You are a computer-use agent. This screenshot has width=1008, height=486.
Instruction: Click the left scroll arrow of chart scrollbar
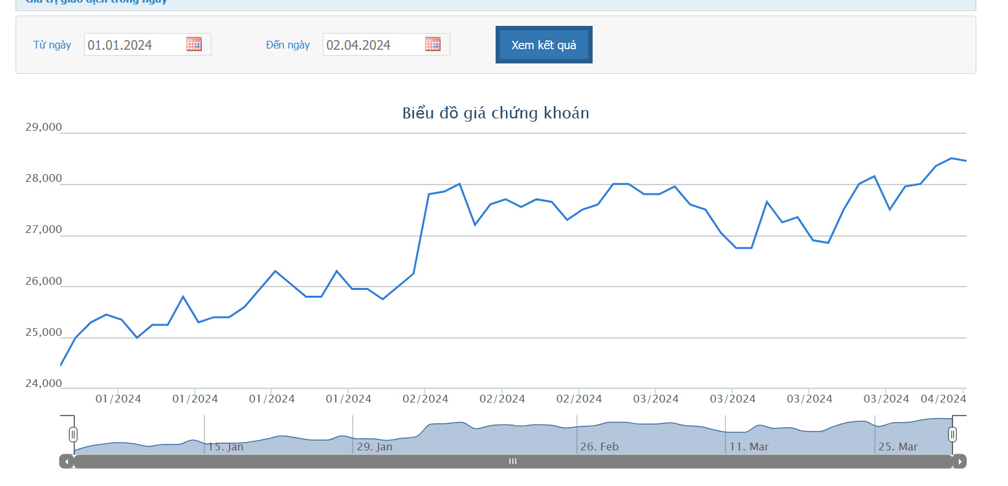(66, 461)
